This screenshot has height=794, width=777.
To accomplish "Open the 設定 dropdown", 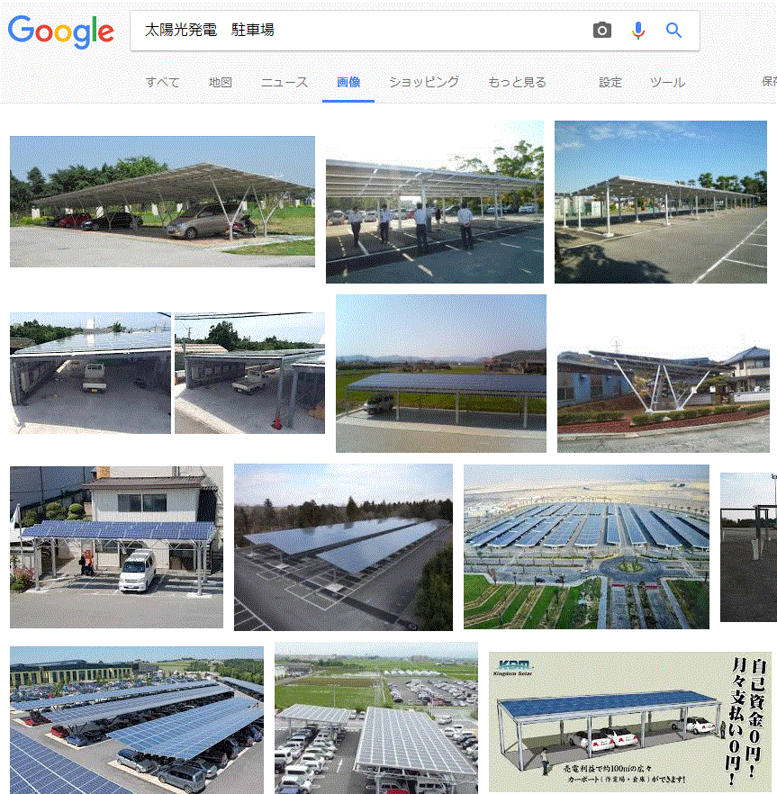I will pos(610,82).
